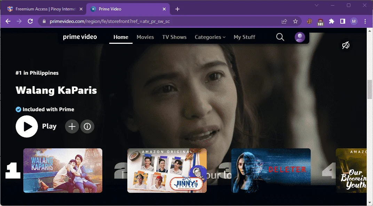Viewport: 373px width, 206px height.
Task: Reload the Prime Video page
Action: point(30,22)
